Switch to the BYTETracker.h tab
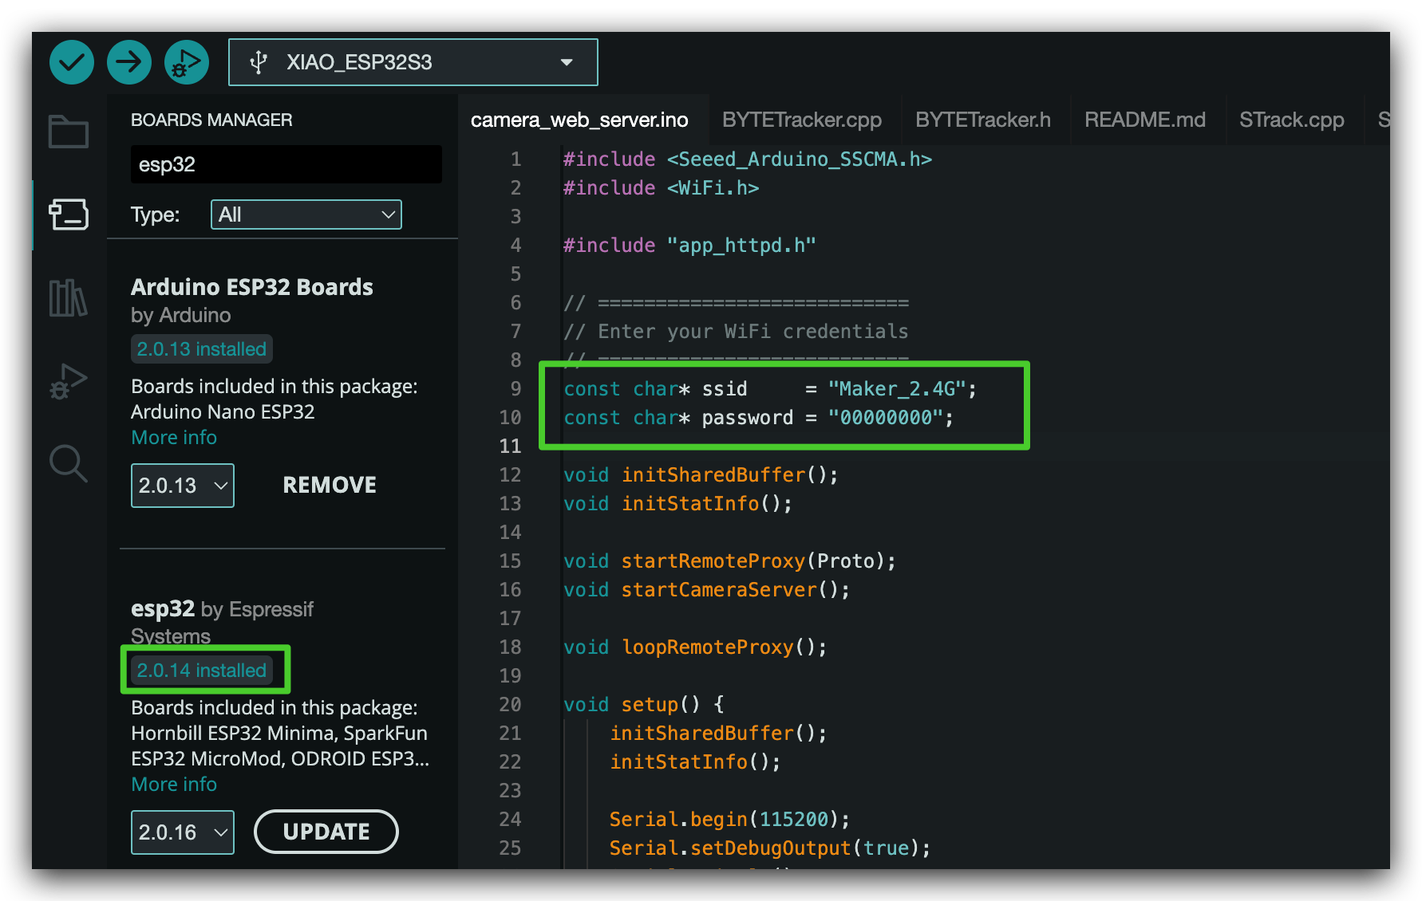 (983, 120)
